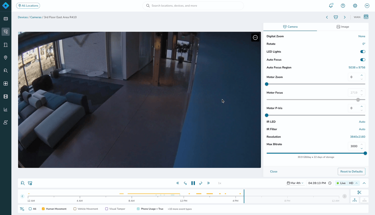Zoom out on the timeline
The image size is (375, 215).
coord(364,200)
